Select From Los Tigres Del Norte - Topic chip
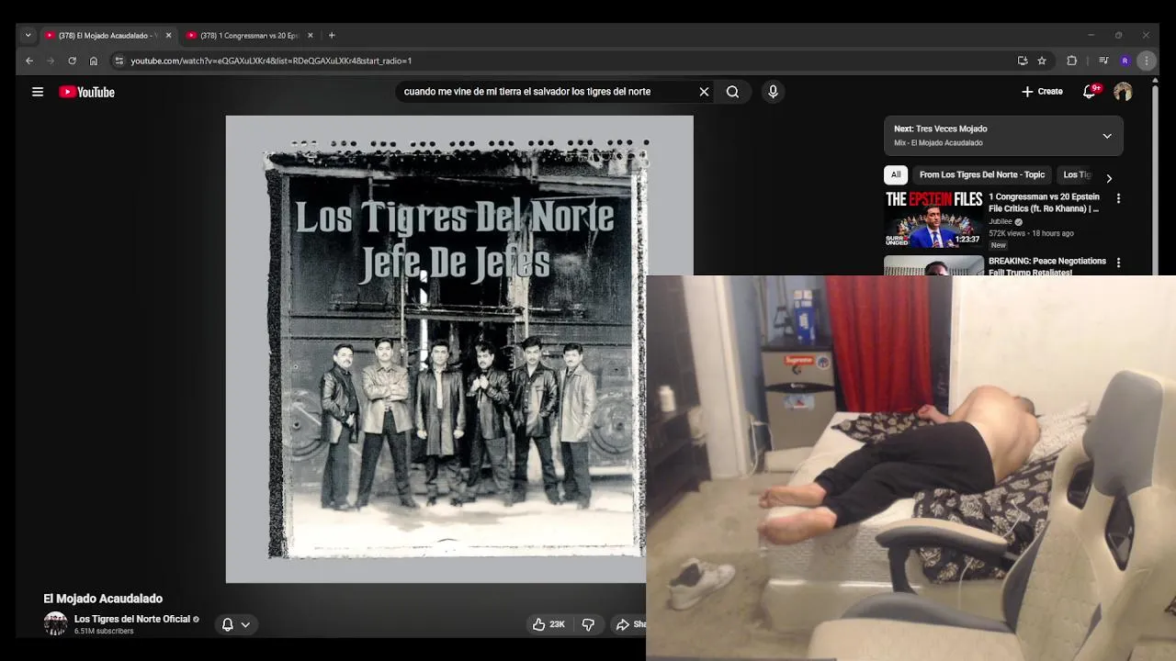1176x661 pixels. pyautogui.click(x=982, y=174)
